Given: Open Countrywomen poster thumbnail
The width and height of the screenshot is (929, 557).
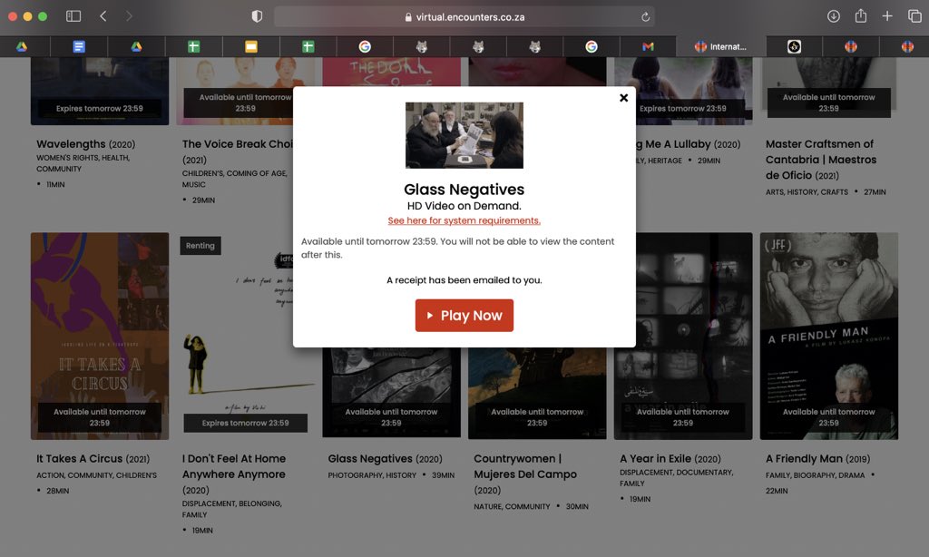Looking at the screenshot, I should [537, 394].
